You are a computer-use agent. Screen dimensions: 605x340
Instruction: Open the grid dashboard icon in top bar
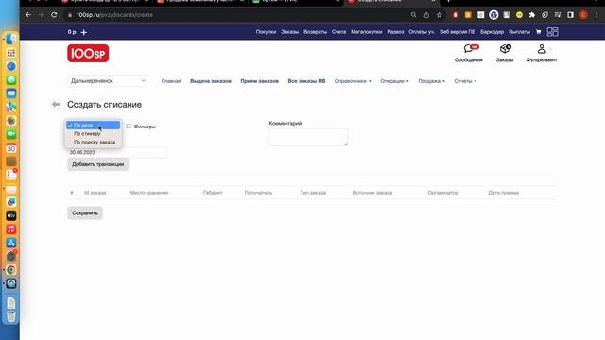point(552,32)
